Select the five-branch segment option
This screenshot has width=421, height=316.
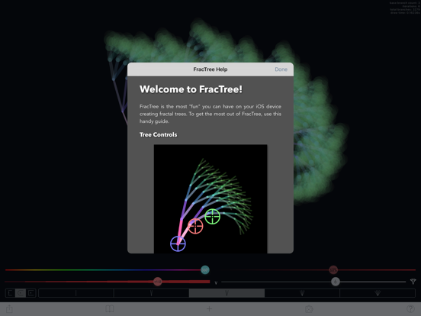pos(378,293)
